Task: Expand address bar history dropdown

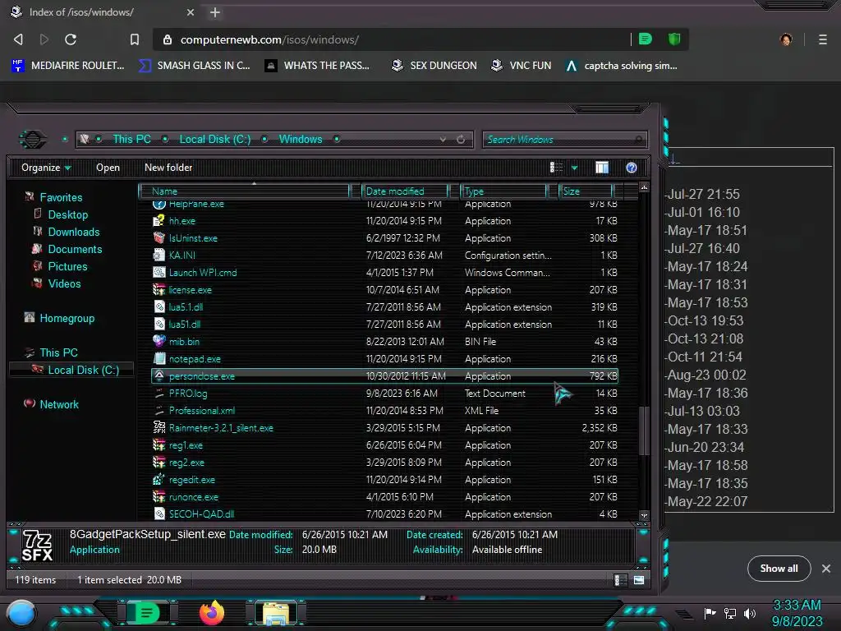Action: tap(443, 140)
